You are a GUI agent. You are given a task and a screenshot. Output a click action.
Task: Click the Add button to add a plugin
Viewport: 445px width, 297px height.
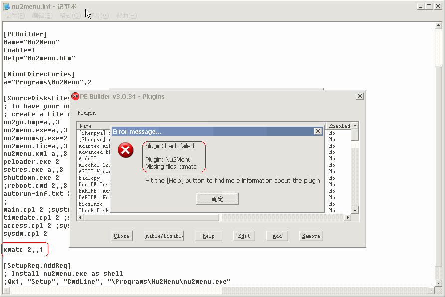pos(277,236)
